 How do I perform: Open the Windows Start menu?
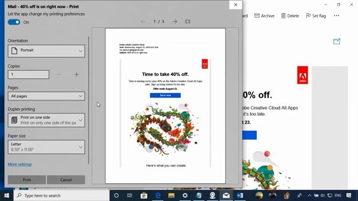coord(7,195)
